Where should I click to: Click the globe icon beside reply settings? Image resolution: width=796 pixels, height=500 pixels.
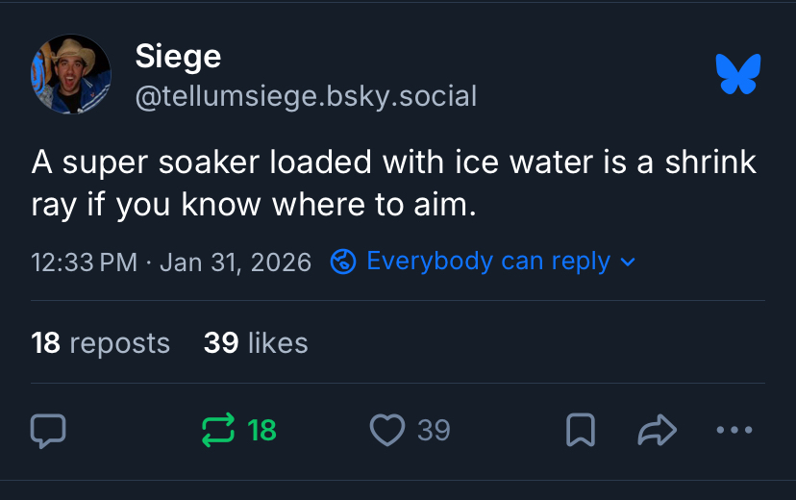[343, 262]
